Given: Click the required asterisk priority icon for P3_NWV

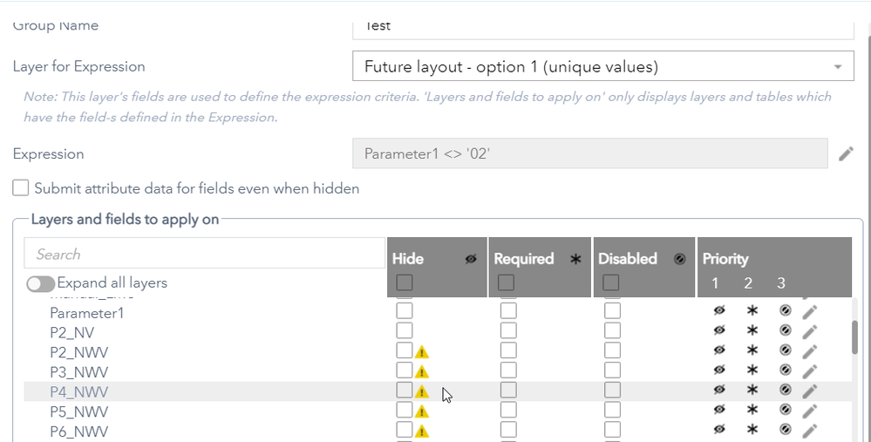Looking at the screenshot, I should [752, 371].
